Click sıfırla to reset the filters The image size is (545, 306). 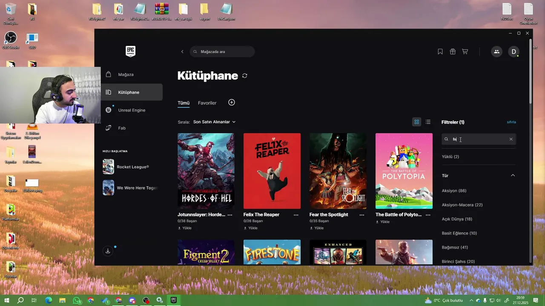coord(511,122)
